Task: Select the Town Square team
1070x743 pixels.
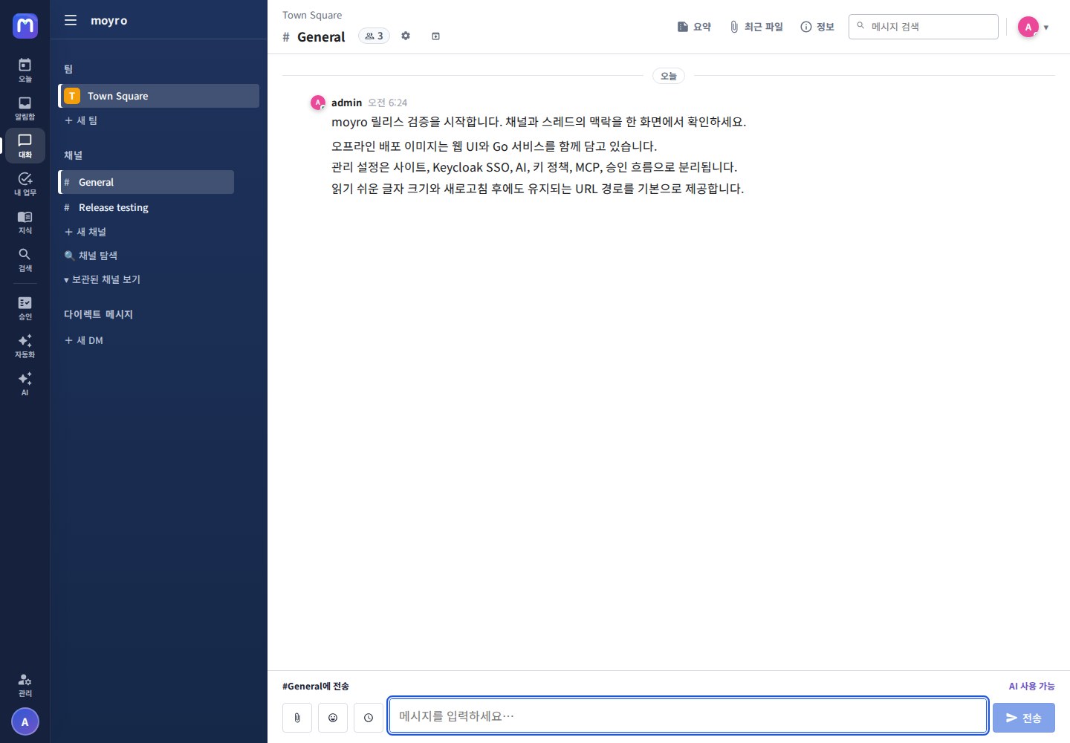Action: 159,96
